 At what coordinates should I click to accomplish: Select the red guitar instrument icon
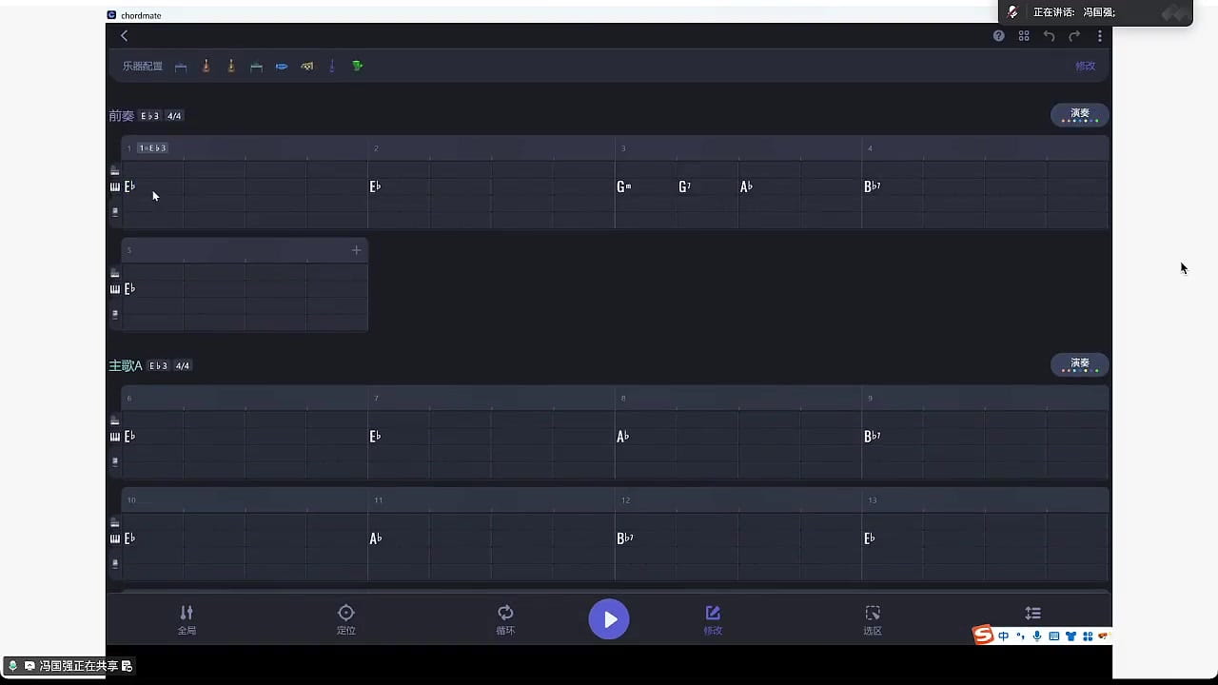pyautogui.click(x=206, y=66)
